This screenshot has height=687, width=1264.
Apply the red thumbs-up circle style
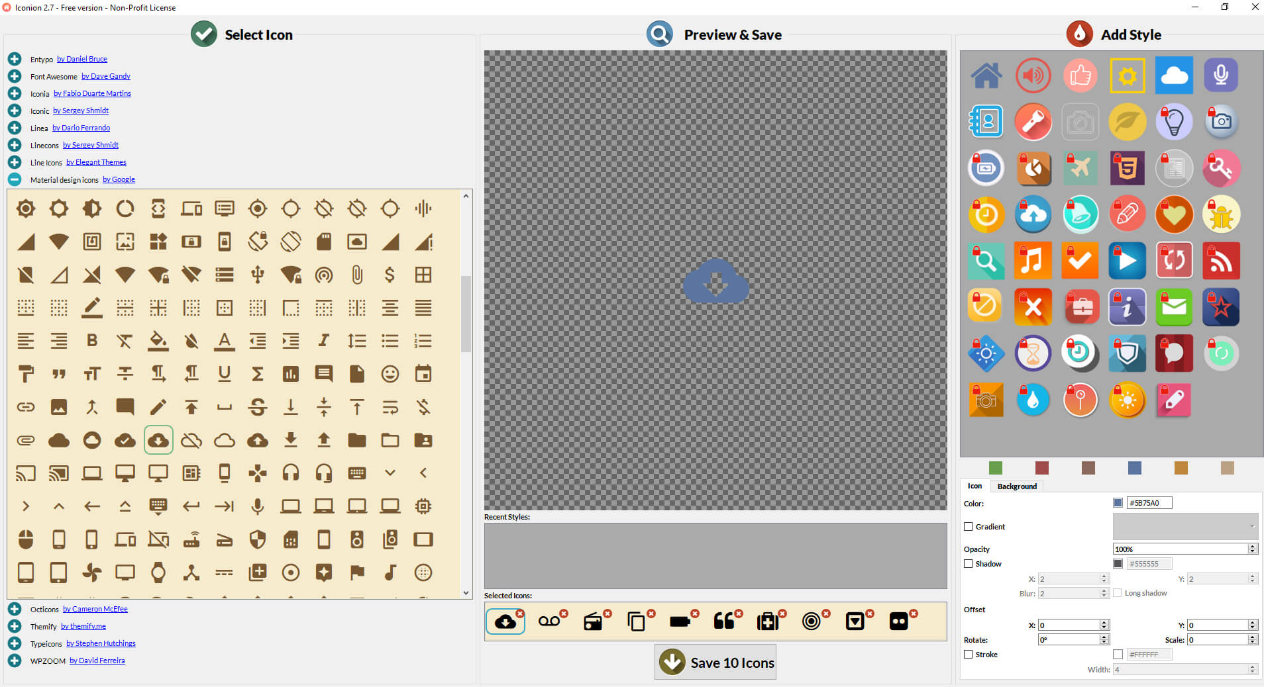coord(1080,75)
